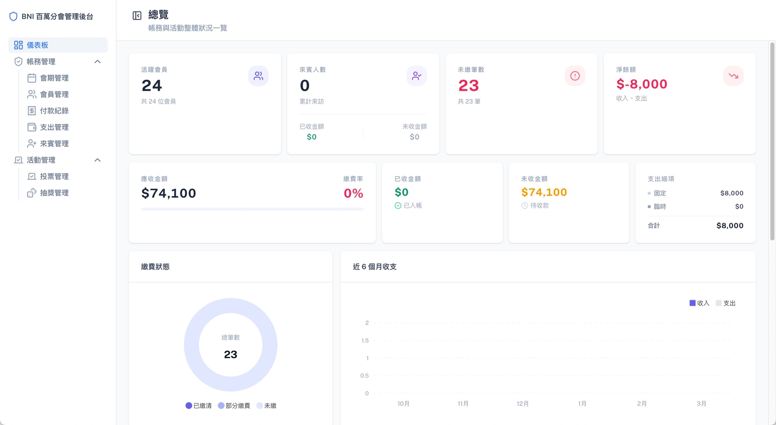Click the 來賓管理 guest icon

[x=31, y=143]
